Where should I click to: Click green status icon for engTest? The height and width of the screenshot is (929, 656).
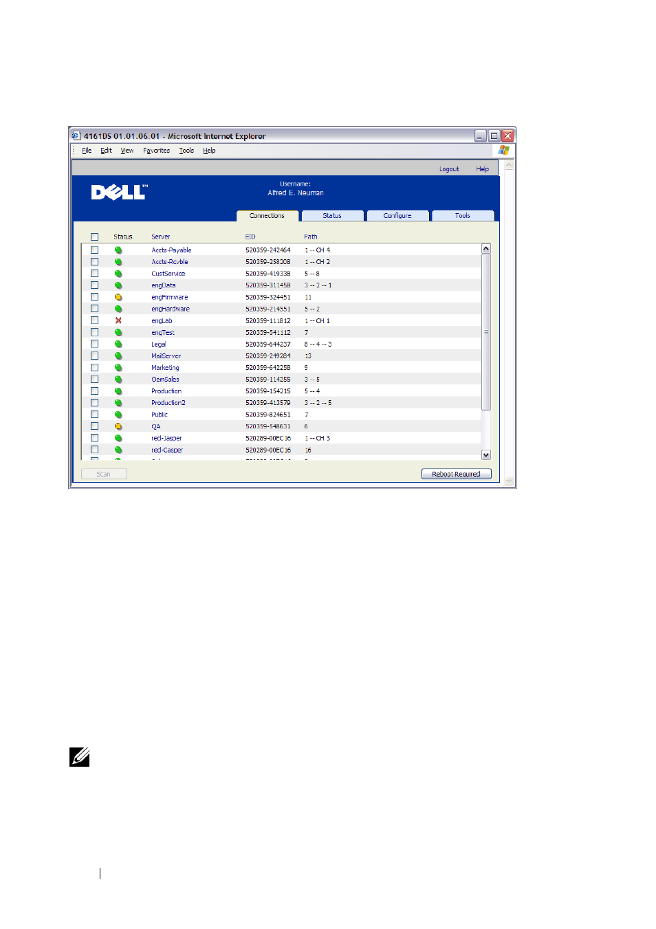[118, 332]
